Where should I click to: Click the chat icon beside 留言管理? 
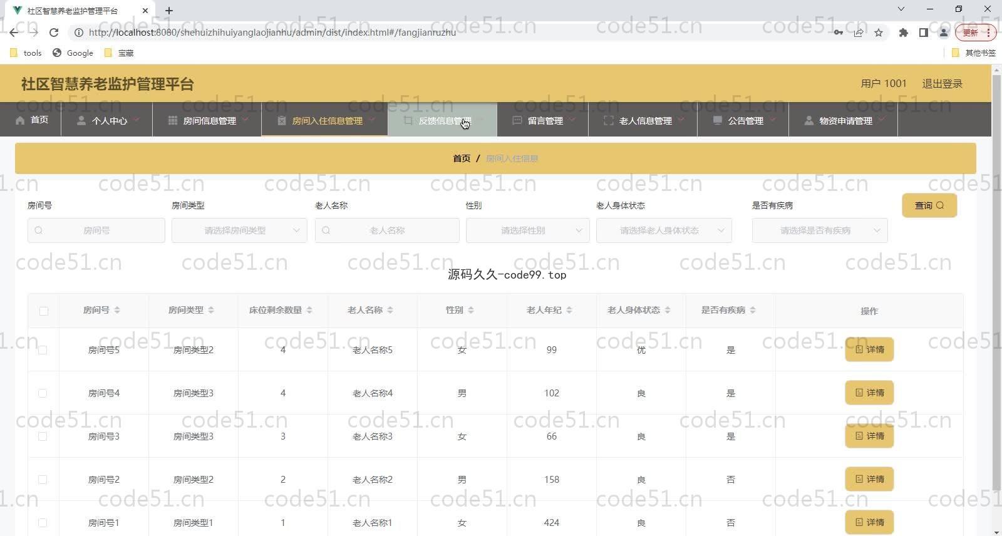point(517,120)
